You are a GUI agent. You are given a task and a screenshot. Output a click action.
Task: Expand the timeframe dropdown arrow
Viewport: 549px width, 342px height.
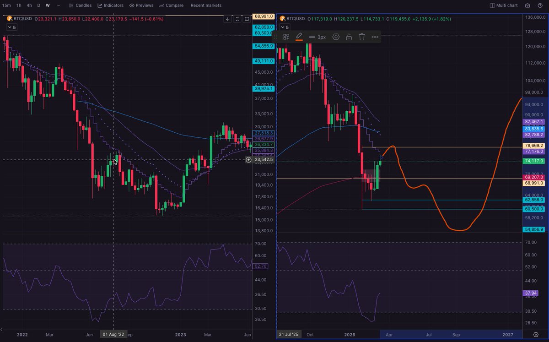(59, 5)
